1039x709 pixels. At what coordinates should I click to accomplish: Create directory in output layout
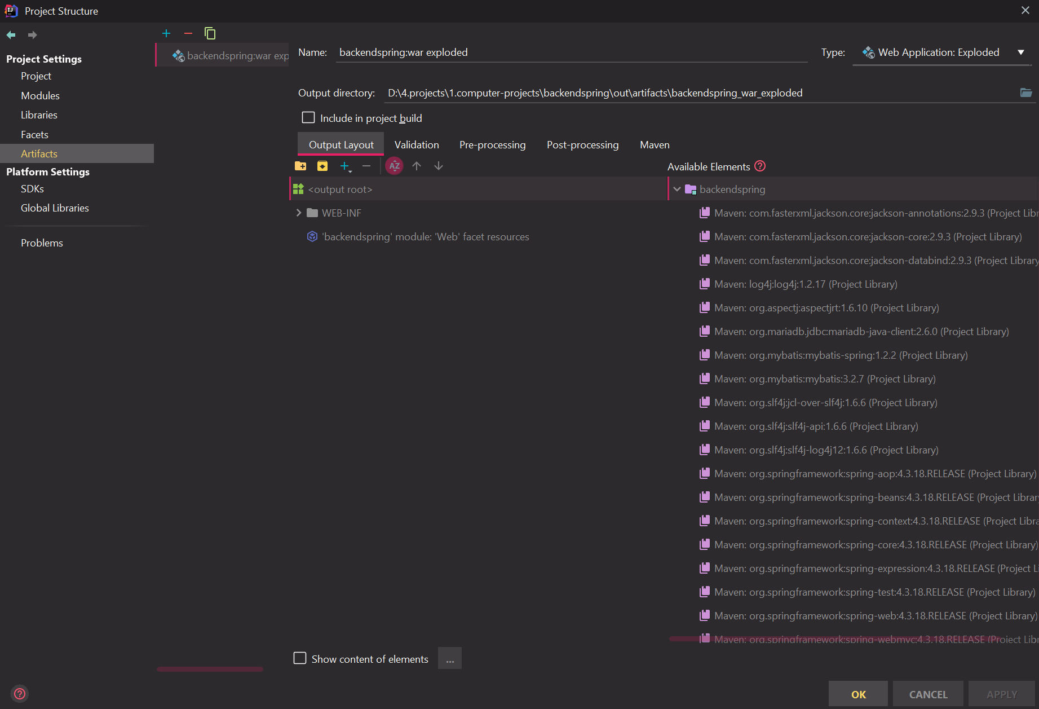coord(300,166)
